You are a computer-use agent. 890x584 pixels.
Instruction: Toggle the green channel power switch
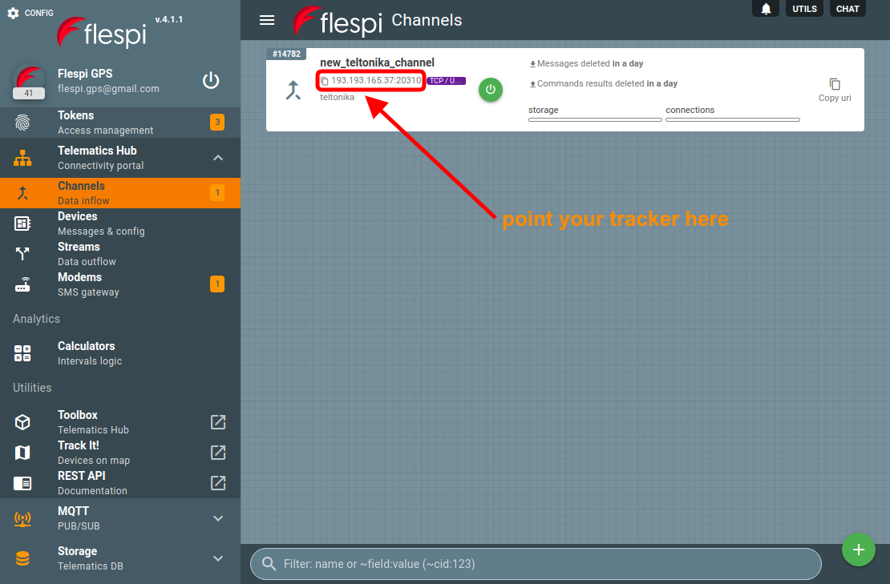pos(491,90)
